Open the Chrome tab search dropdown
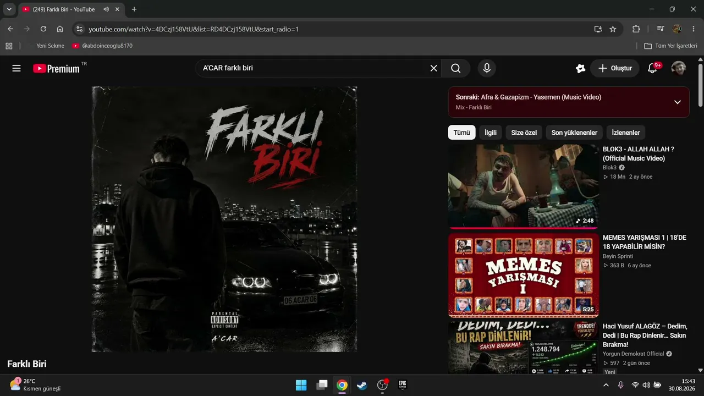The width and height of the screenshot is (704, 396). coord(9,9)
